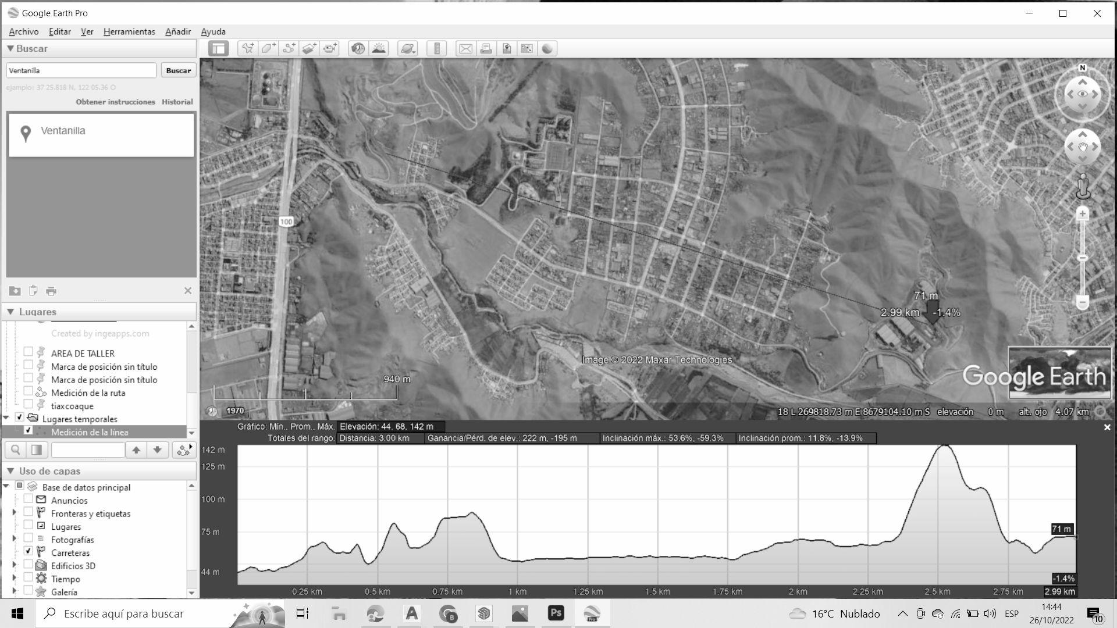Expand the Fronteras y etiquetas layer
The image size is (1117, 628).
point(15,513)
